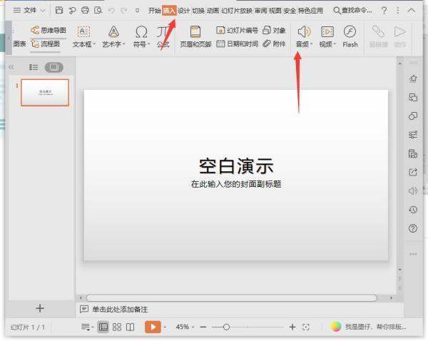Select slide 1 thumbnail in the panel
This screenshot has width=428, height=341.
44,92
